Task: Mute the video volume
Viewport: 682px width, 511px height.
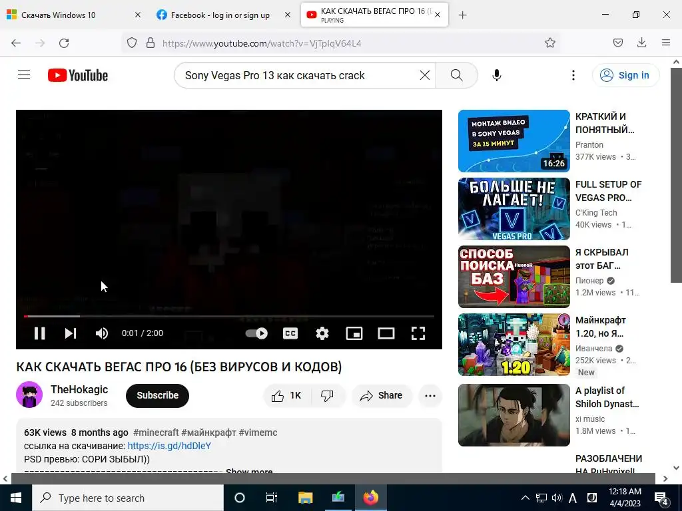Action: pos(102,333)
